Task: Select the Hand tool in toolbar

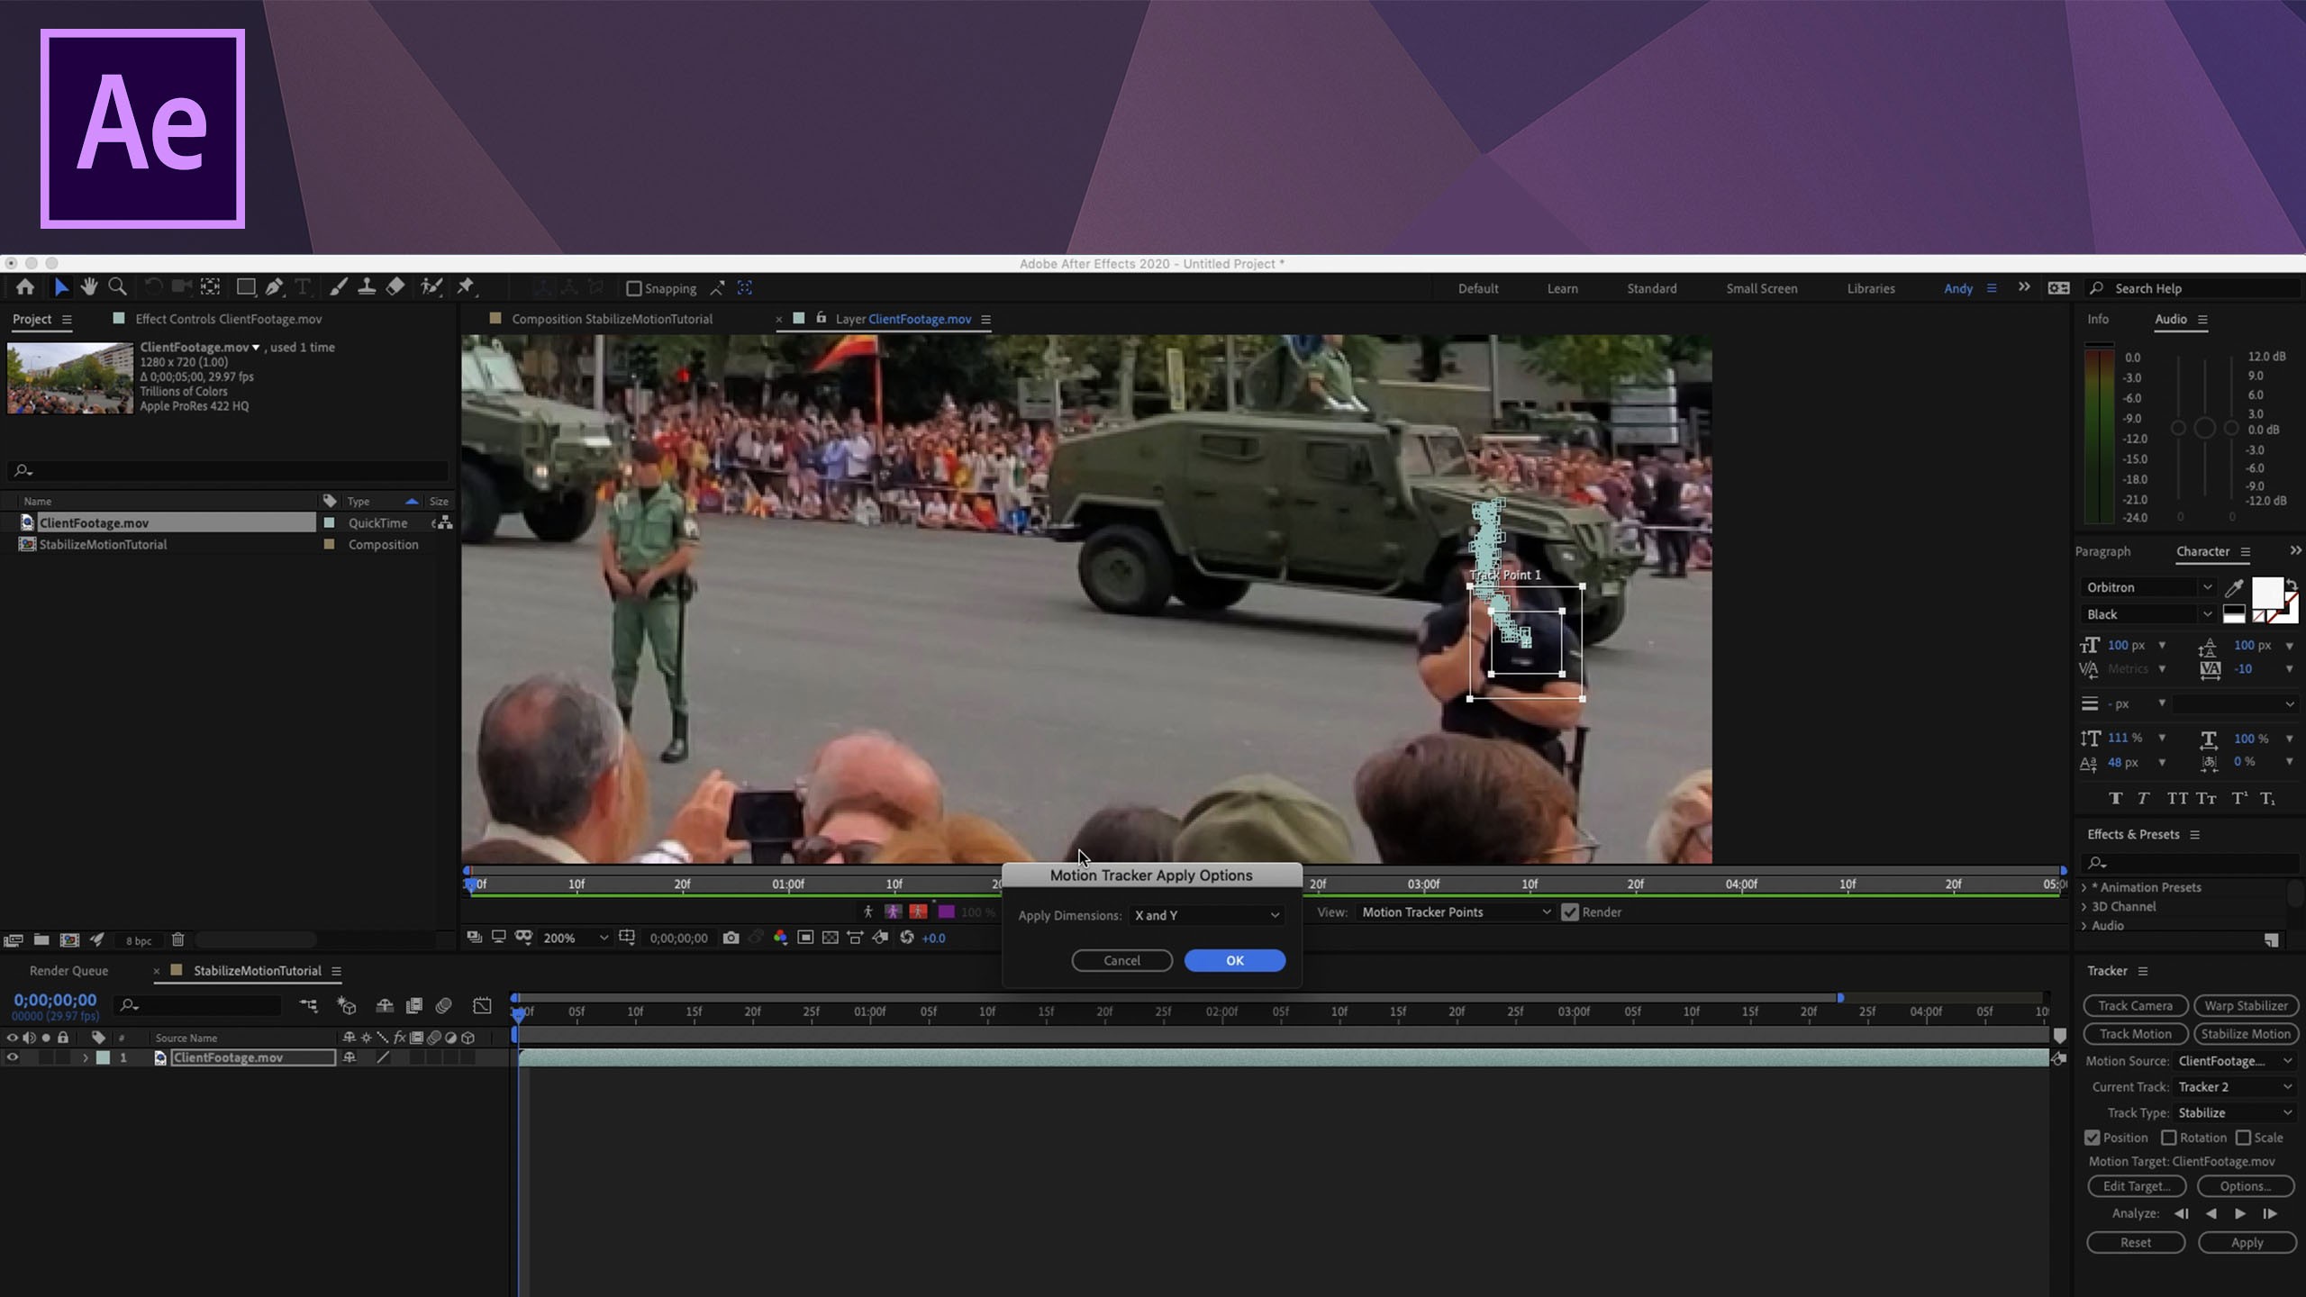Action: tap(88, 287)
